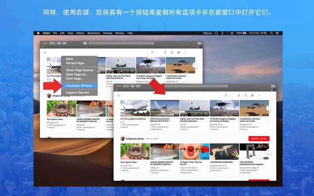Click the Wi-Fi menu bar icon
The width and height of the screenshot is (314, 196).
227,33
